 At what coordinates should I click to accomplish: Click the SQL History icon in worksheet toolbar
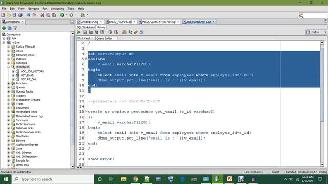pos(142,32)
